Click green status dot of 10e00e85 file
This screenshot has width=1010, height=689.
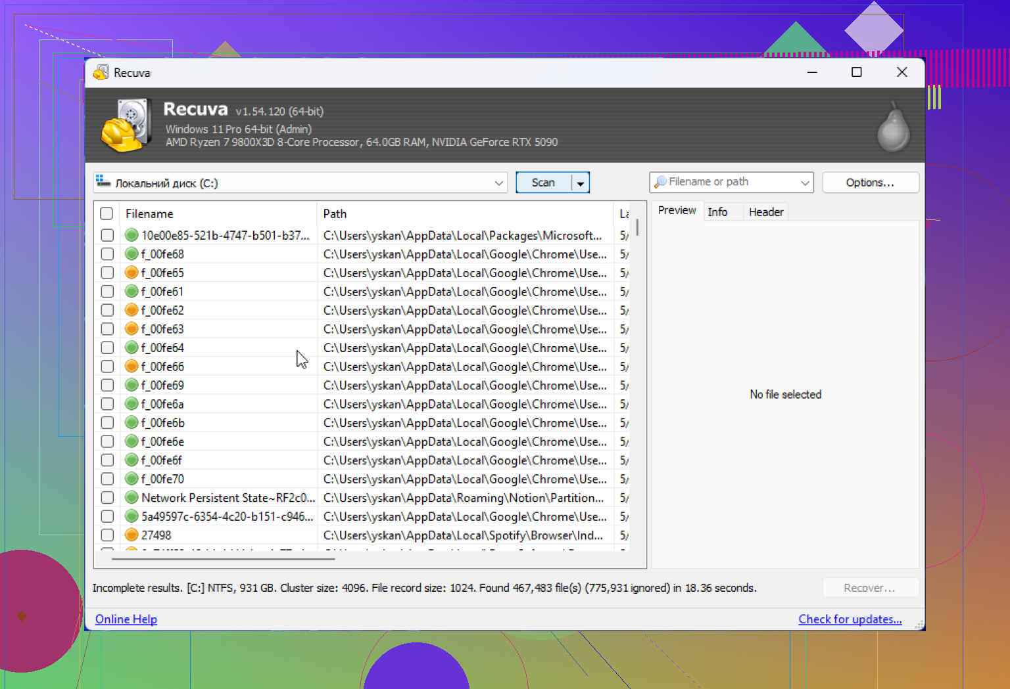click(132, 234)
